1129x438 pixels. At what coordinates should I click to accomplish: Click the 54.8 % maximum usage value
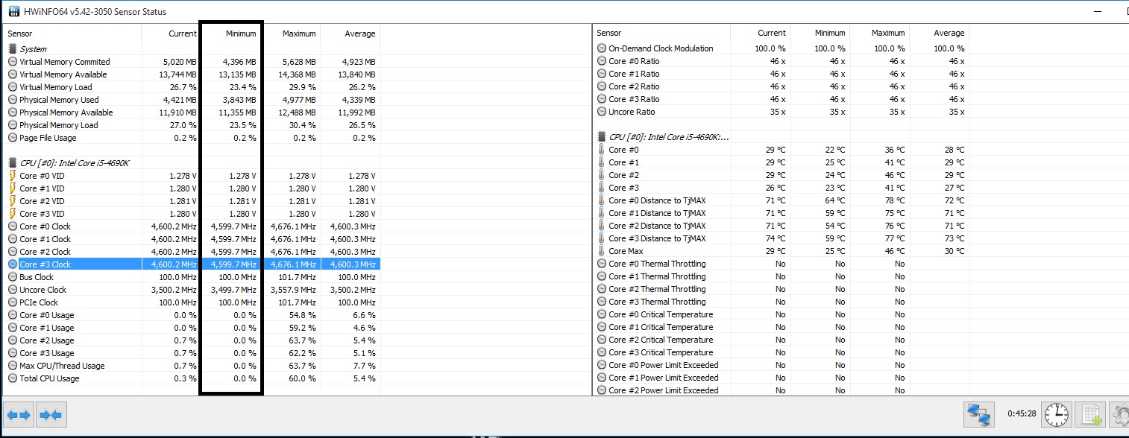304,315
